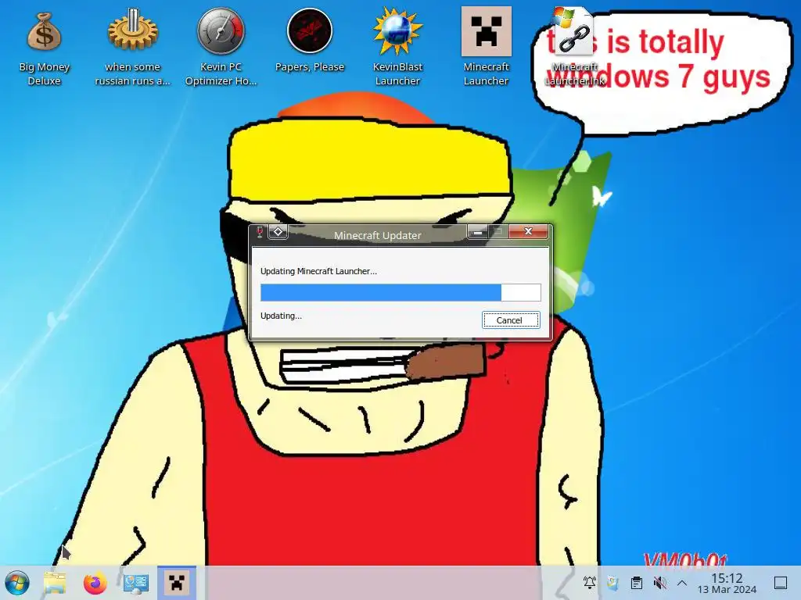Image resolution: width=801 pixels, height=600 pixels.
Task: Open the notifications bell in the tray
Action: click(590, 582)
